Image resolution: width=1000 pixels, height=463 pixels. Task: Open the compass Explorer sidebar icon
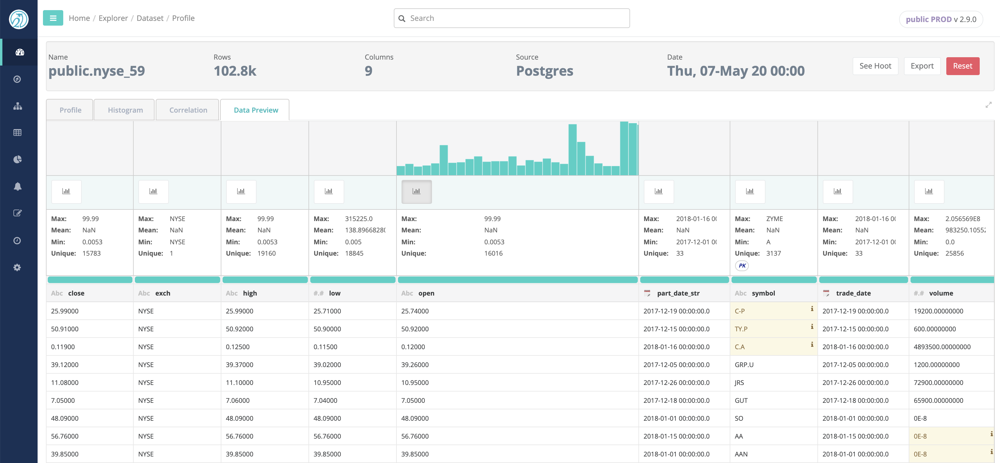point(17,79)
